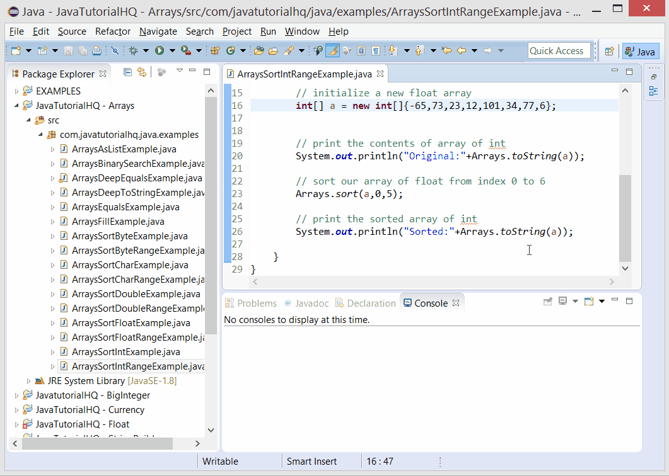The height and width of the screenshot is (476, 669).
Task: Click Package Explorer horizontal scrollbar thumb
Action: [97, 444]
